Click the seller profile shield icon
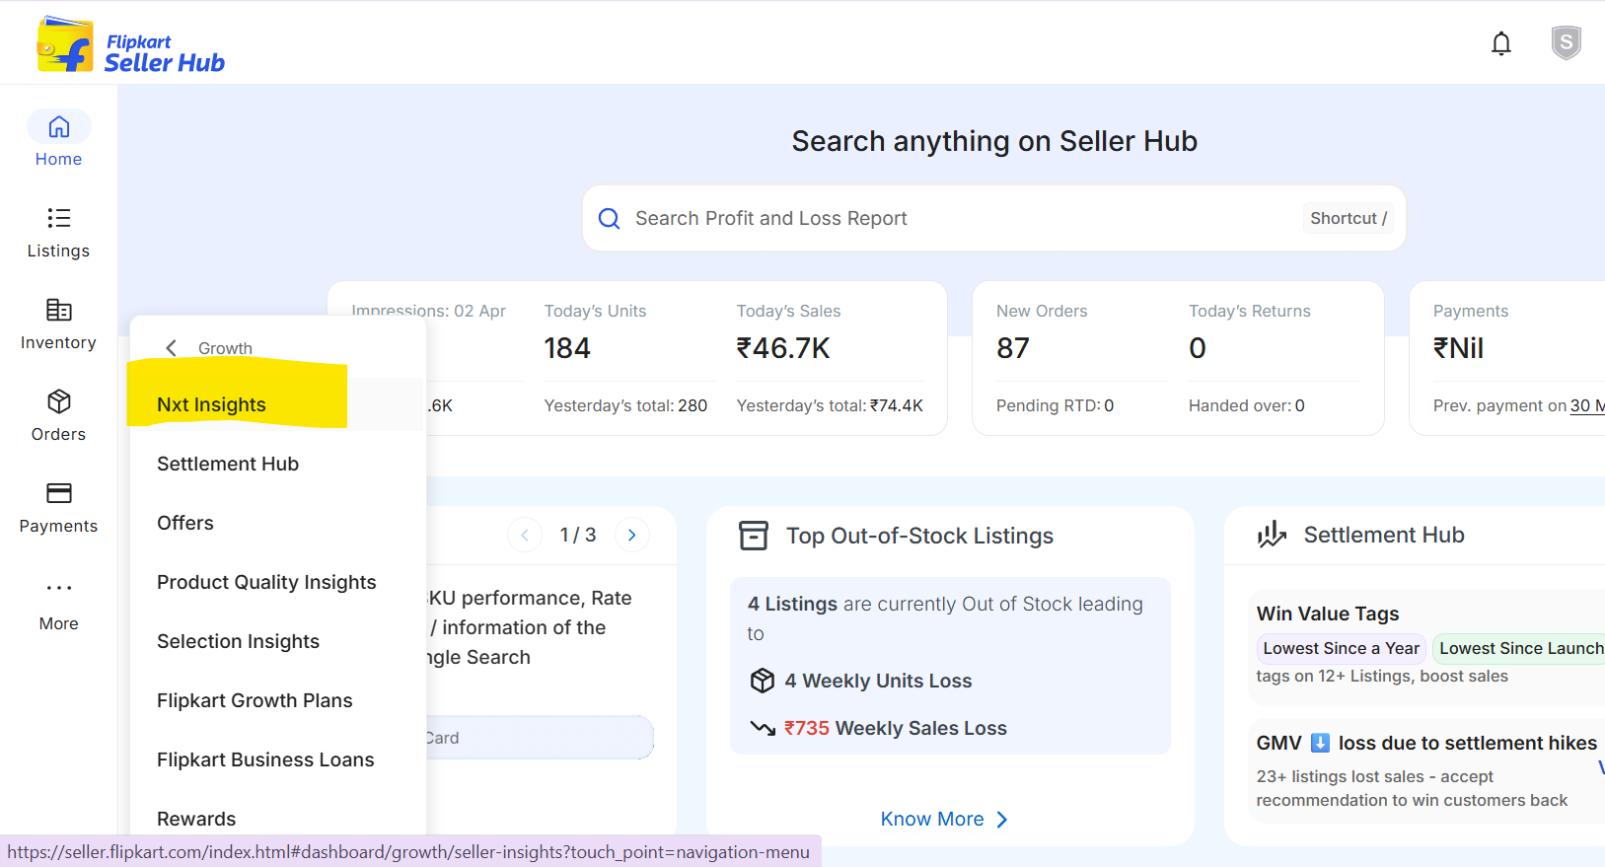Image resolution: width=1605 pixels, height=867 pixels. [x=1566, y=42]
